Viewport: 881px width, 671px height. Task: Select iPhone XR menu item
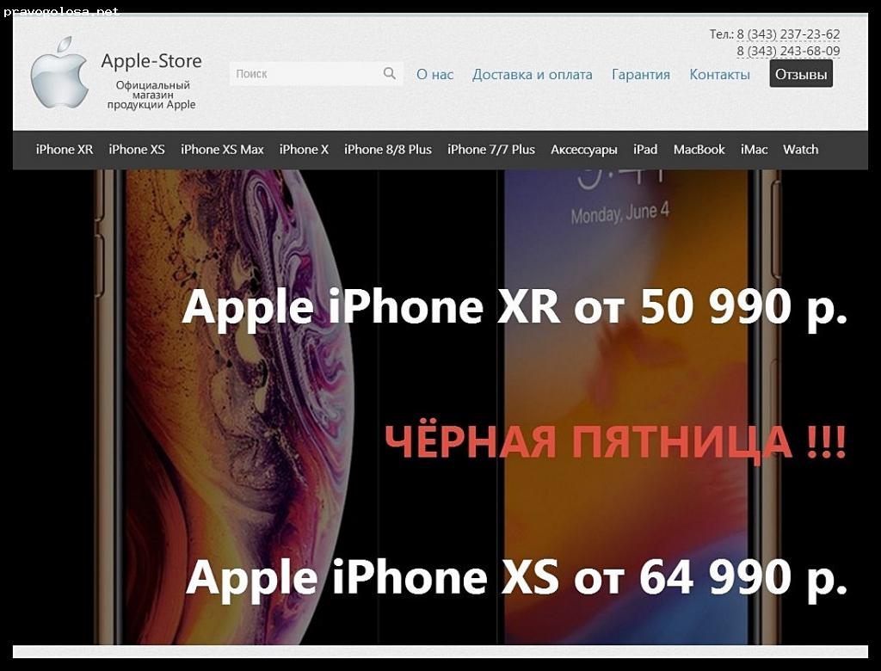coord(65,150)
